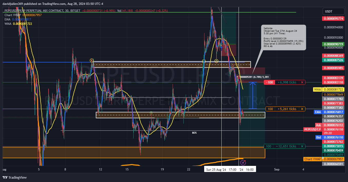Click price label 0.0000066591
This screenshot has width=348, height=182.
click(333, 164)
